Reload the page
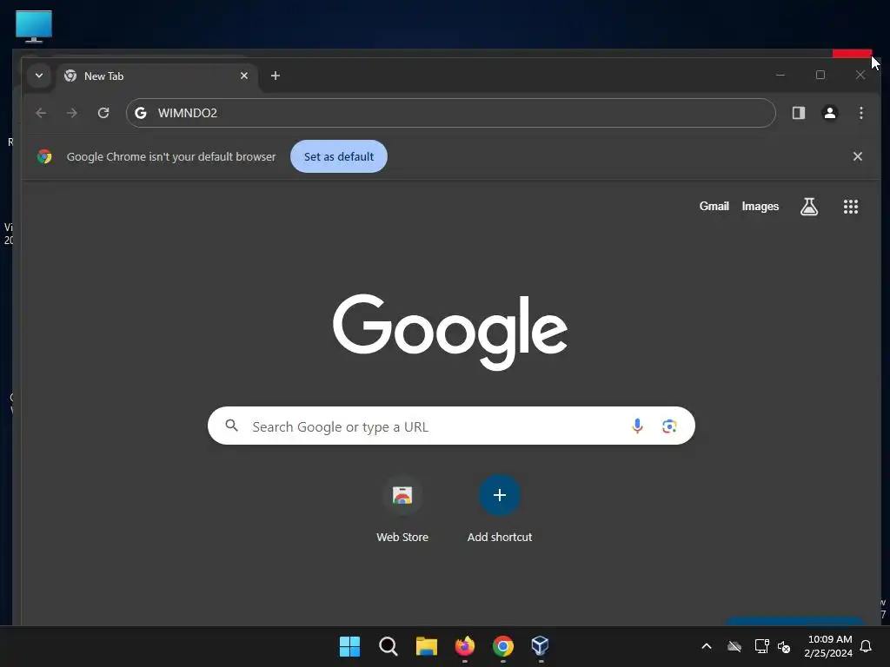The height and width of the screenshot is (667, 890). tap(103, 113)
